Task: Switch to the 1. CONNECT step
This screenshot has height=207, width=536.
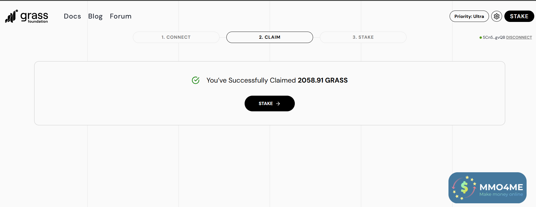Action: pyautogui.click(x=176, y=37)
